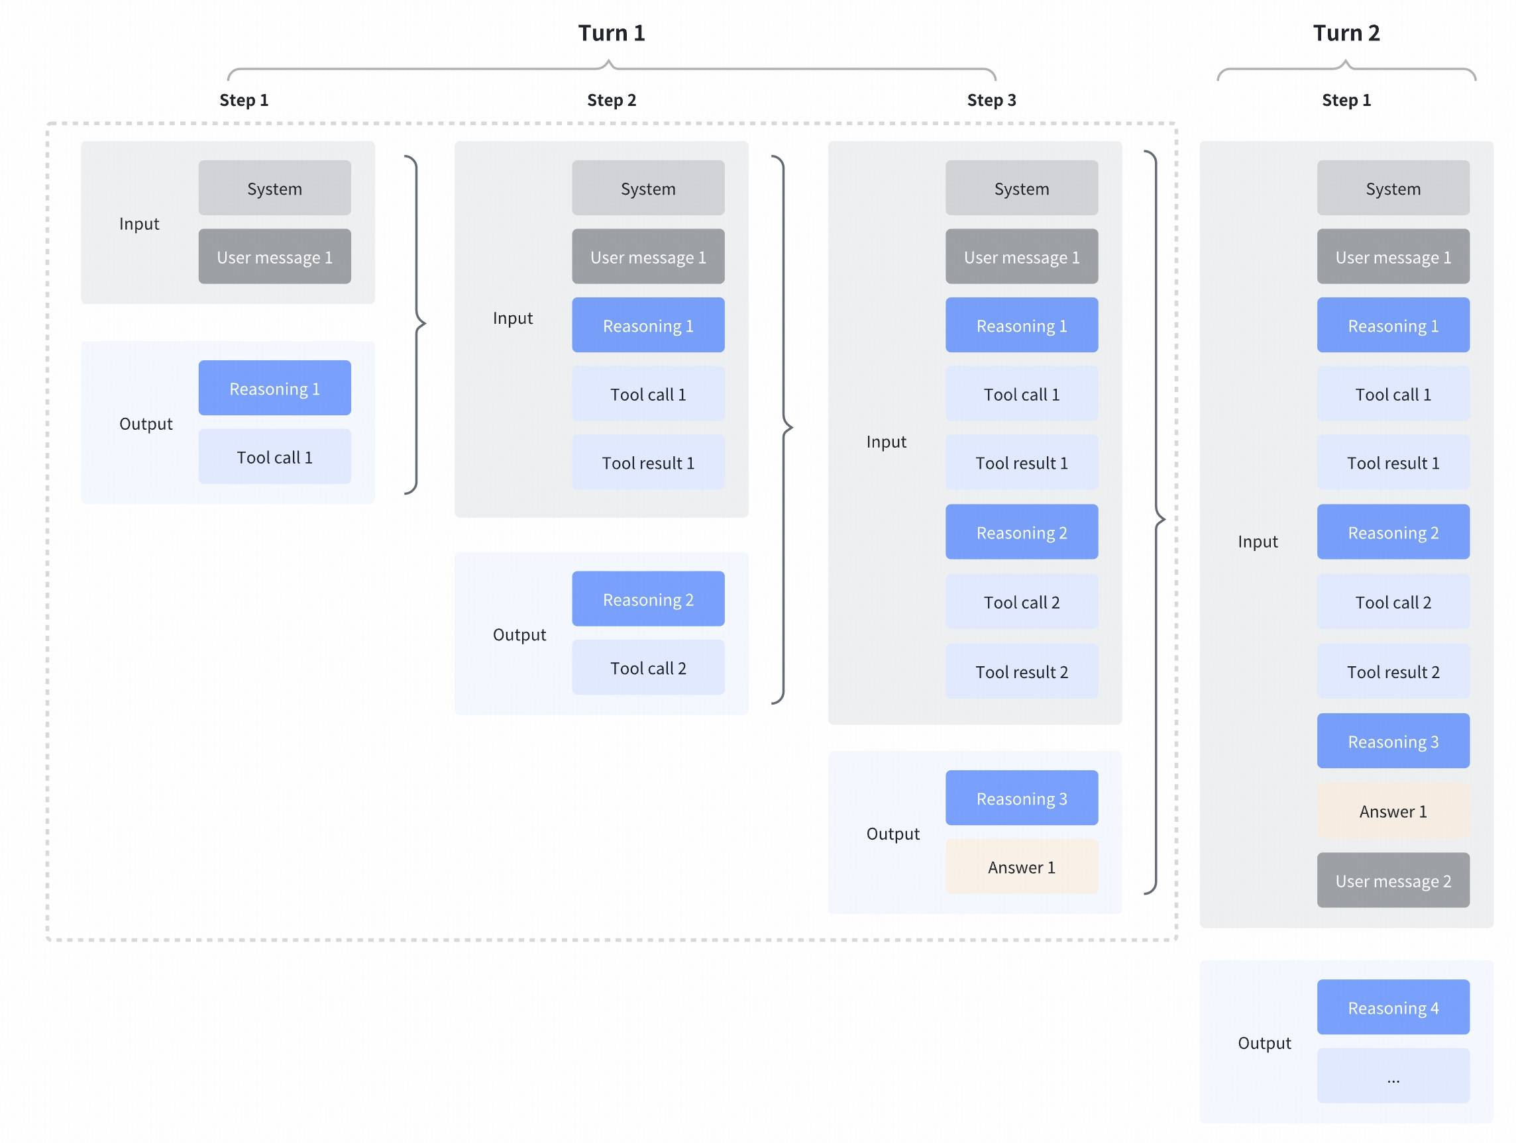Select Reasoning 3 in Step 3 output
This screenshot has height=1143, width=1516.
1021,798
